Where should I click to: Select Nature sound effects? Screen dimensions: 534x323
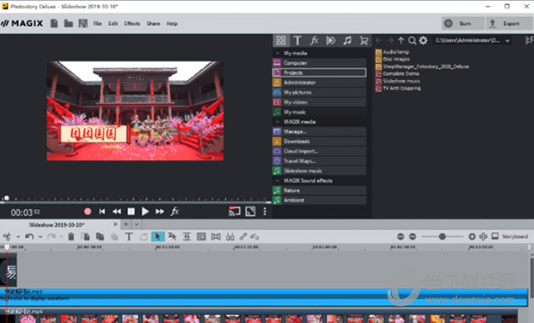(320, 190)
